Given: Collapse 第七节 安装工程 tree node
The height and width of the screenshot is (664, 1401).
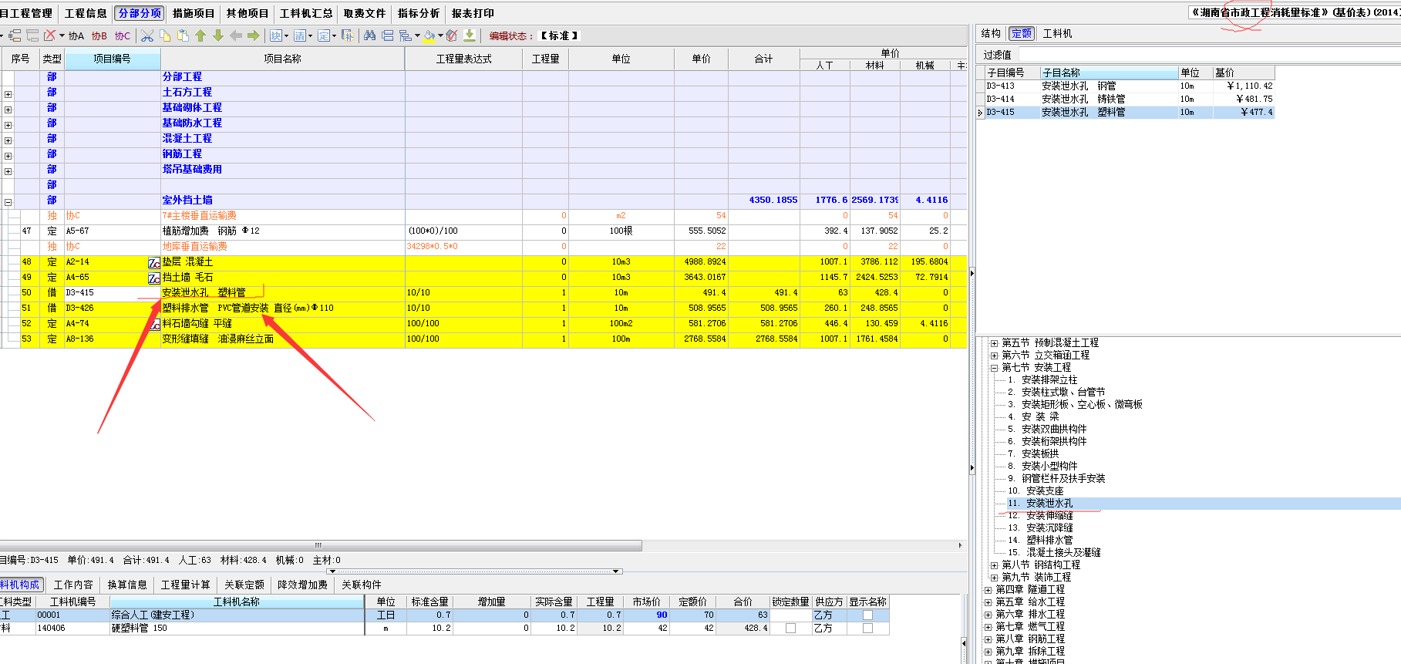Looking at the screenshot, I should 995,368.
